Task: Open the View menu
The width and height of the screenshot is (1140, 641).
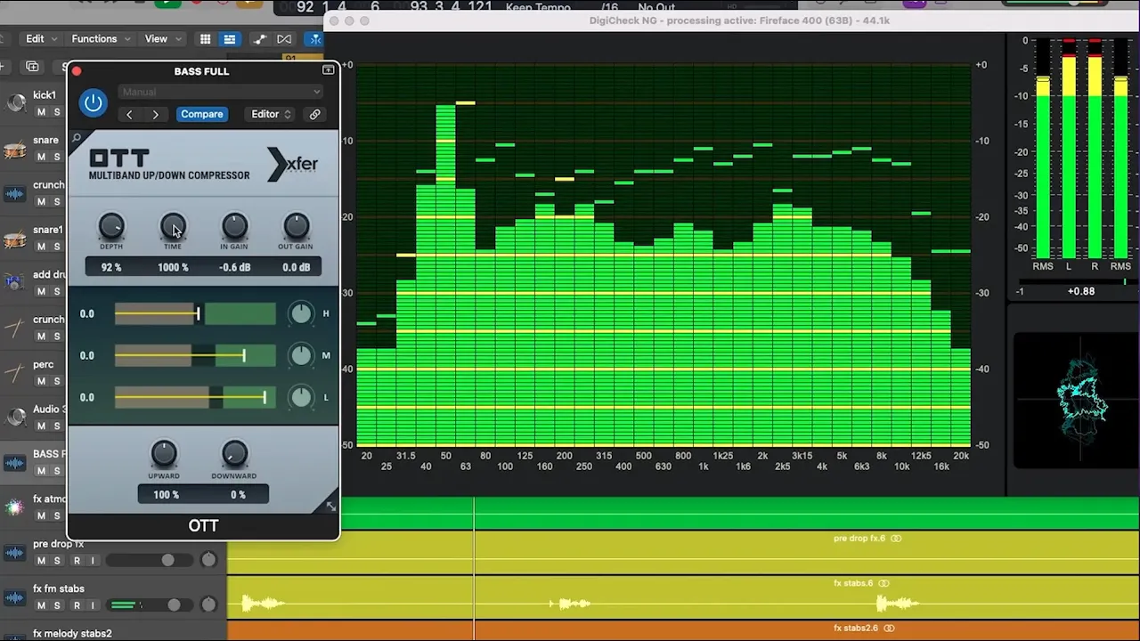Action: click(161, 38)
